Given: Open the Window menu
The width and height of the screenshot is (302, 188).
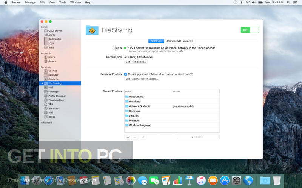Looking at the screenshot, I should point(75,2).
